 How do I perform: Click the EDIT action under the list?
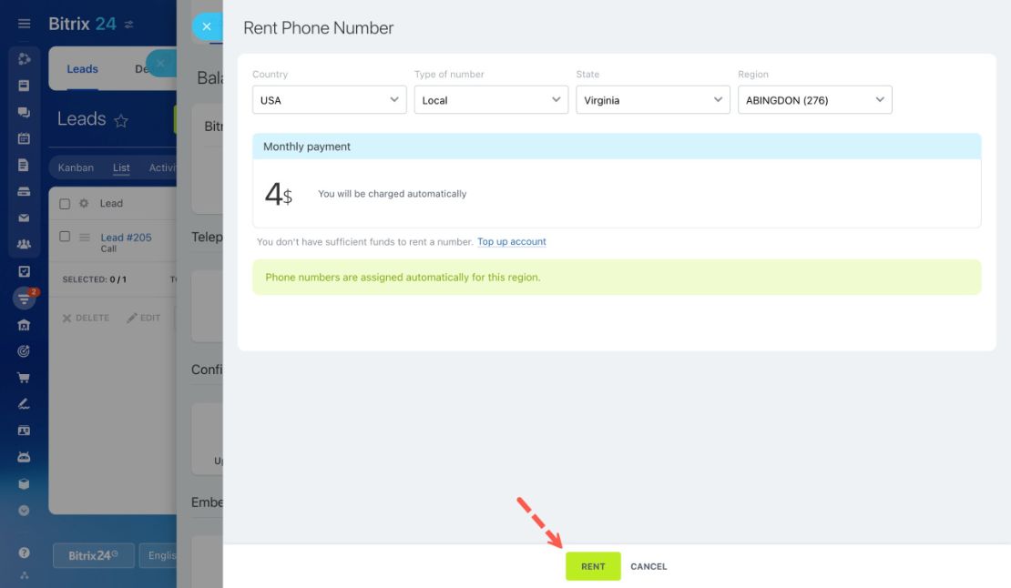144,318
